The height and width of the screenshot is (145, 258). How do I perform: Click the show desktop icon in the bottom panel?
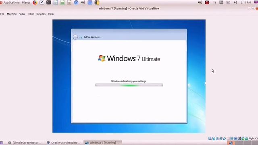click(x=2, y=143)
